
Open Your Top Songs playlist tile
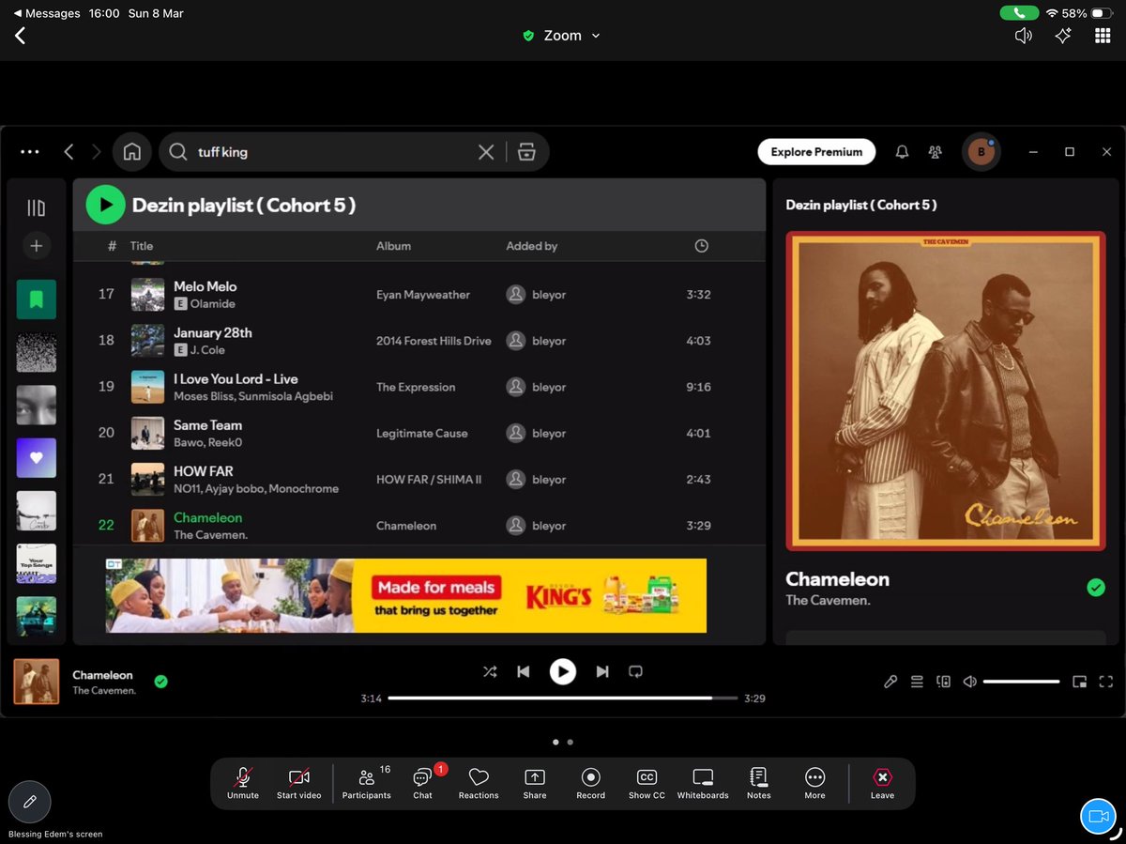click(x=36, y=563)
